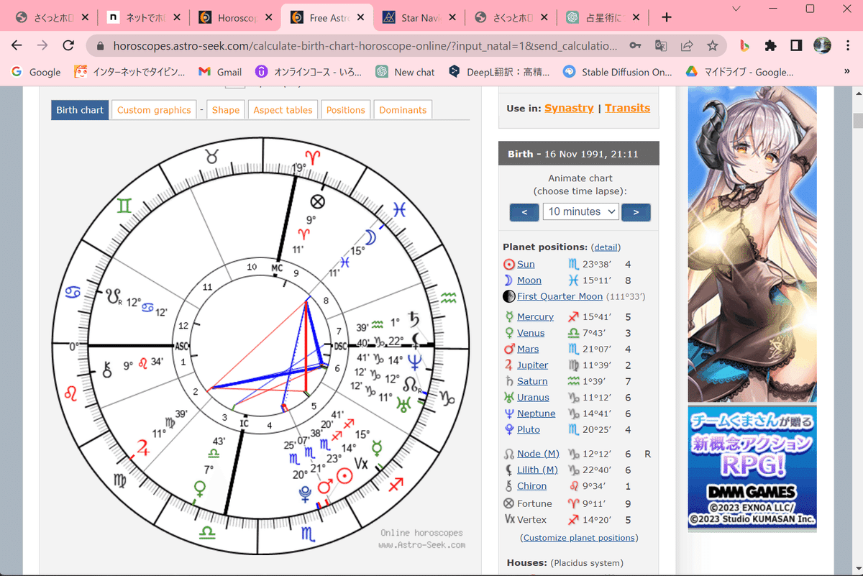Click the Jupiter glyph in planet positions
This screenshot has width=863, height=576.
[509, 365]
